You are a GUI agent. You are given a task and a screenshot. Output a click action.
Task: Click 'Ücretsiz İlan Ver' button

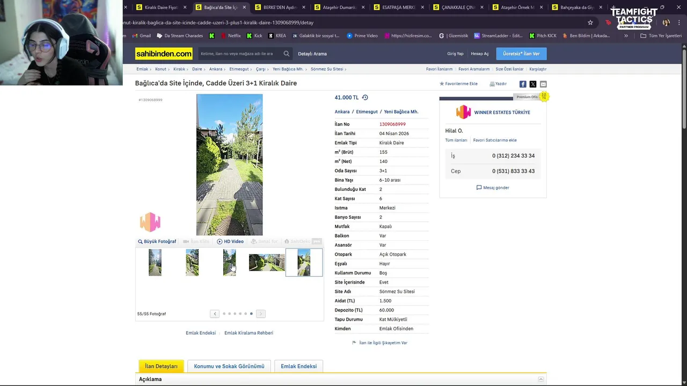(521, 54)
